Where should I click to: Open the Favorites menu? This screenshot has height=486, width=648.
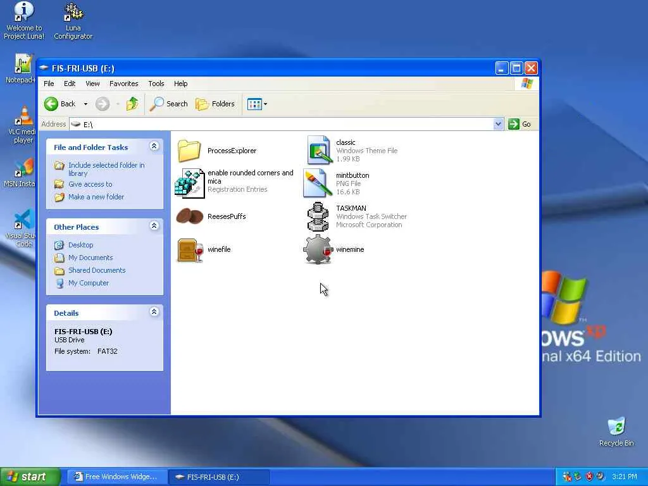124,84
